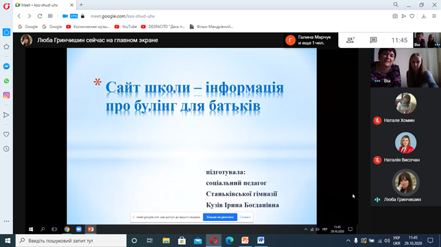
Task: Click muted mic icon beside Наталія Височан
Action: point(377,160)
